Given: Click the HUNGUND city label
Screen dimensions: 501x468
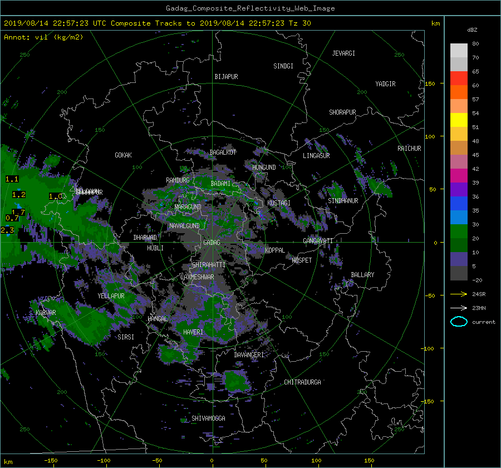Looking at the screenshot, I should point(264,168).
